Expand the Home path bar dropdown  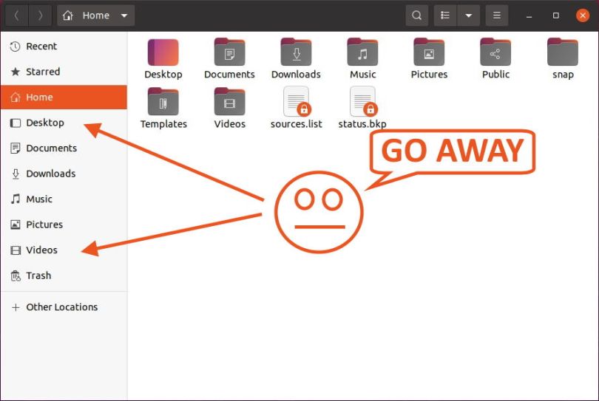click(x=123, y=16)
